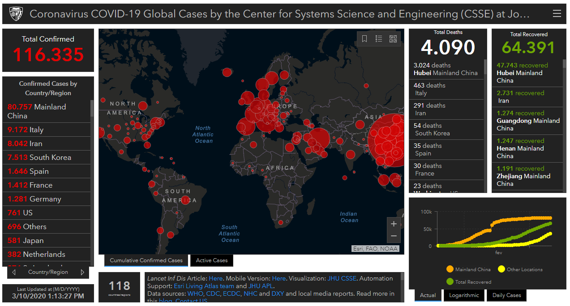
Task: Open the hamburger menu in the header
Action: coord(557,14)
